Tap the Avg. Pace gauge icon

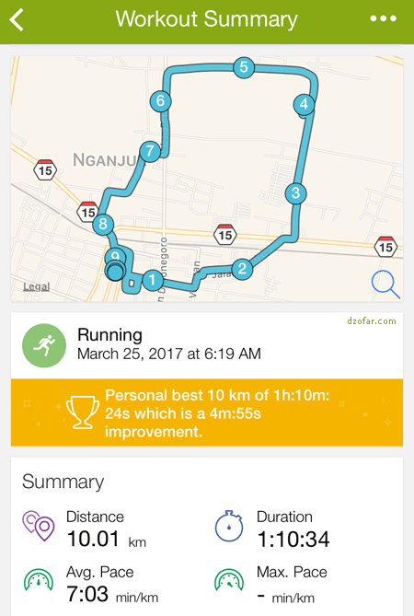click(x=39, y=581)
